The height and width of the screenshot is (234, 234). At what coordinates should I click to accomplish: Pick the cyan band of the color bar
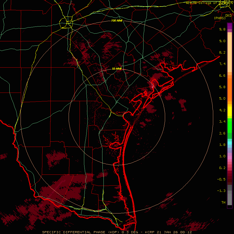coord(230,143)
